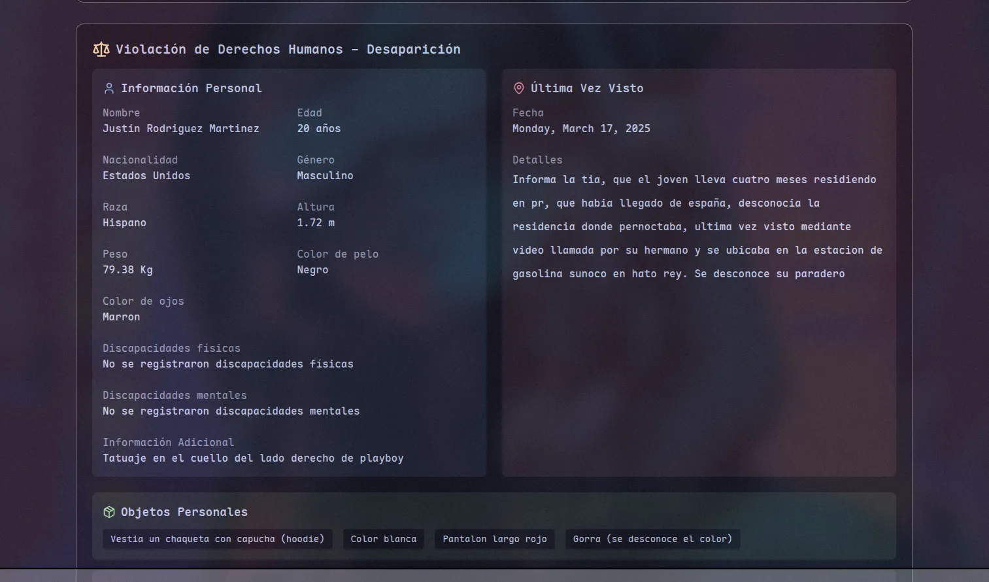989x582 pixels.
Task: Click the "Última Vez Visto" section heading
Action: click(x=586, y=88)
